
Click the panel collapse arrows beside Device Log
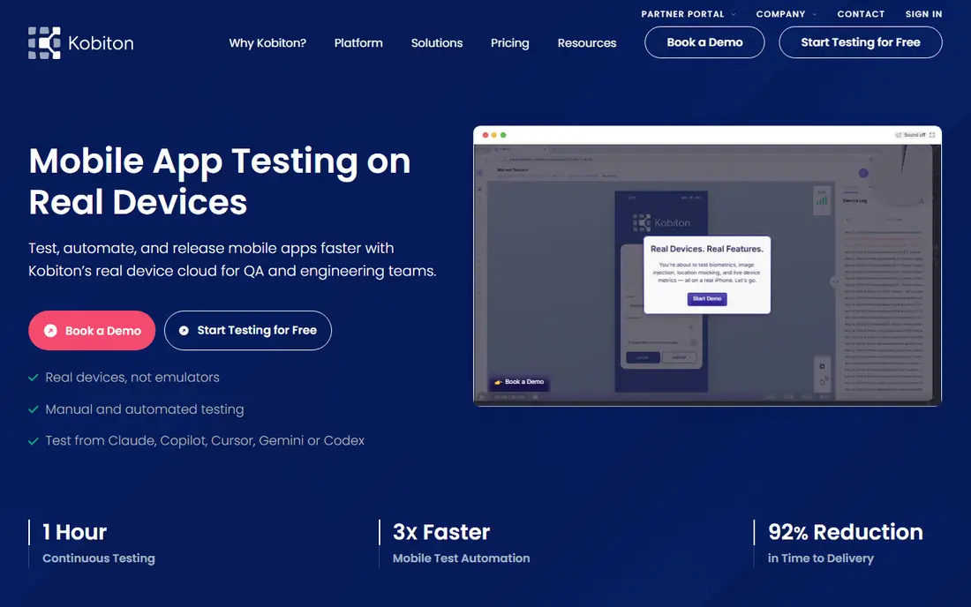pyautogui.click(x=835, y=281)
